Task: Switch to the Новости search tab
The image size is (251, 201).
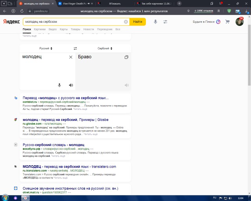Action: click(x=89, y=29)
